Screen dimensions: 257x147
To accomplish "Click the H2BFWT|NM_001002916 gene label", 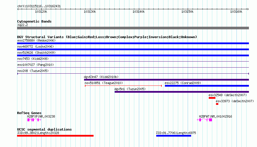I will pyautogui.click(x=215, y=116).
